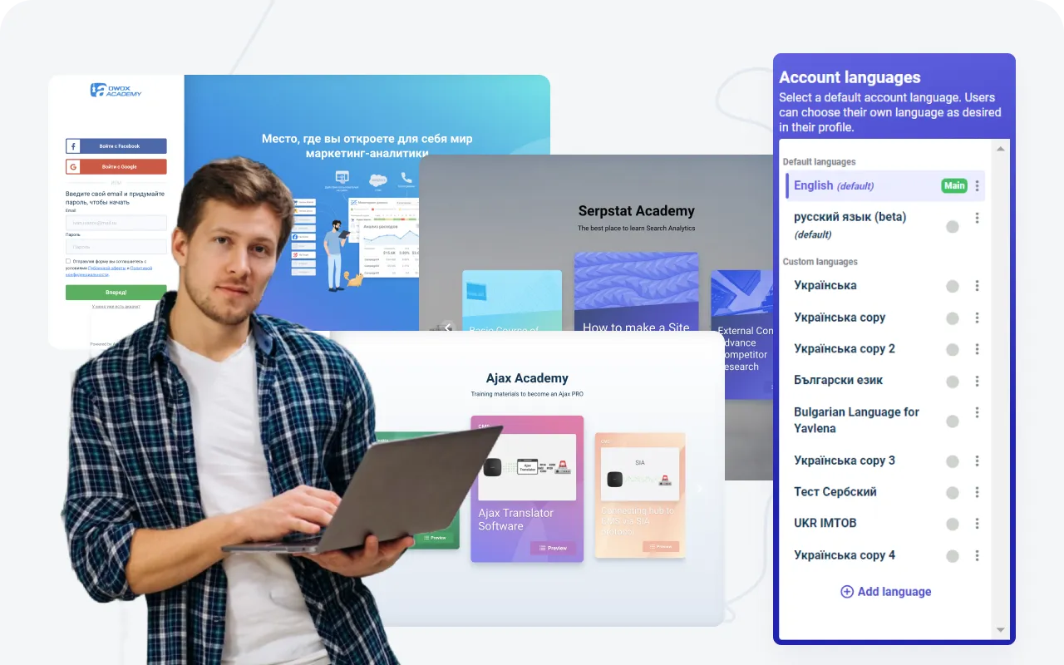Open the External Competitor Research course card

click(x=742, y=334)
